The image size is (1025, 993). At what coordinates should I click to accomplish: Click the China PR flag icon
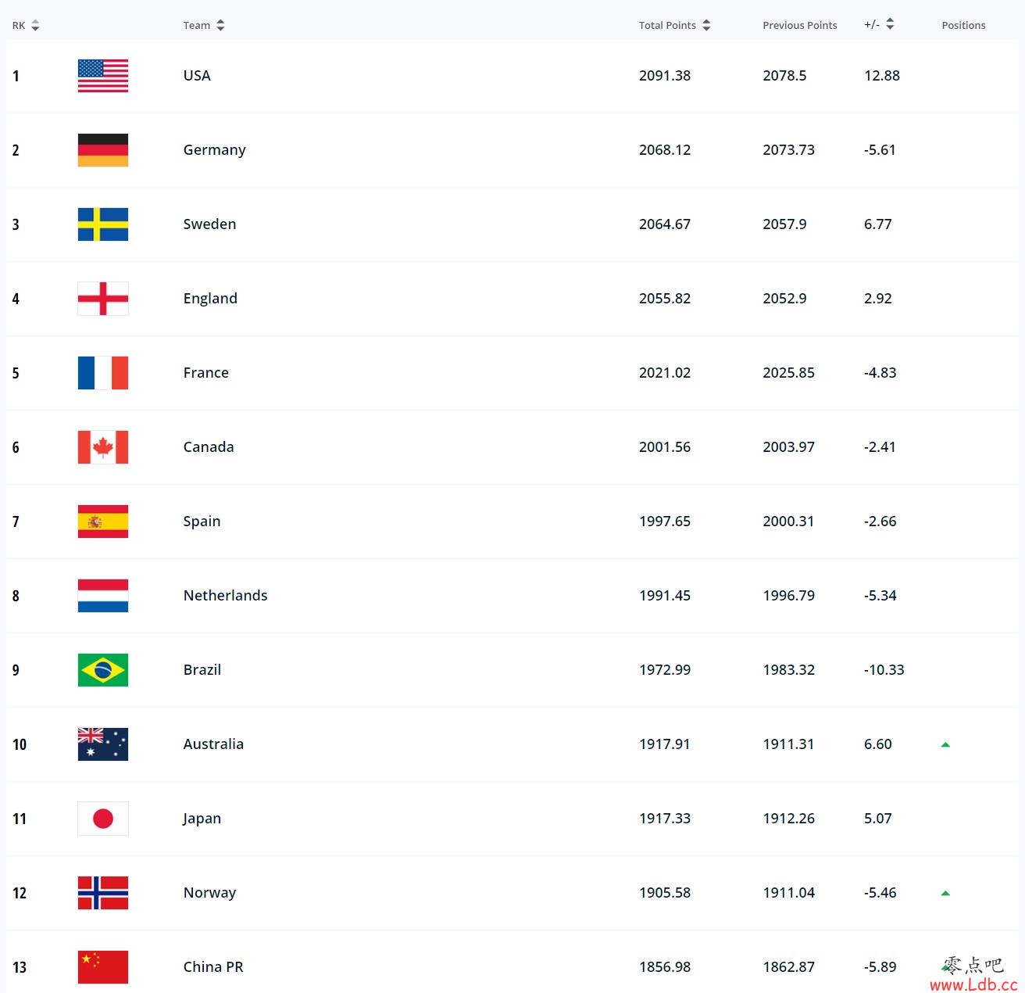tap(103, 967)
